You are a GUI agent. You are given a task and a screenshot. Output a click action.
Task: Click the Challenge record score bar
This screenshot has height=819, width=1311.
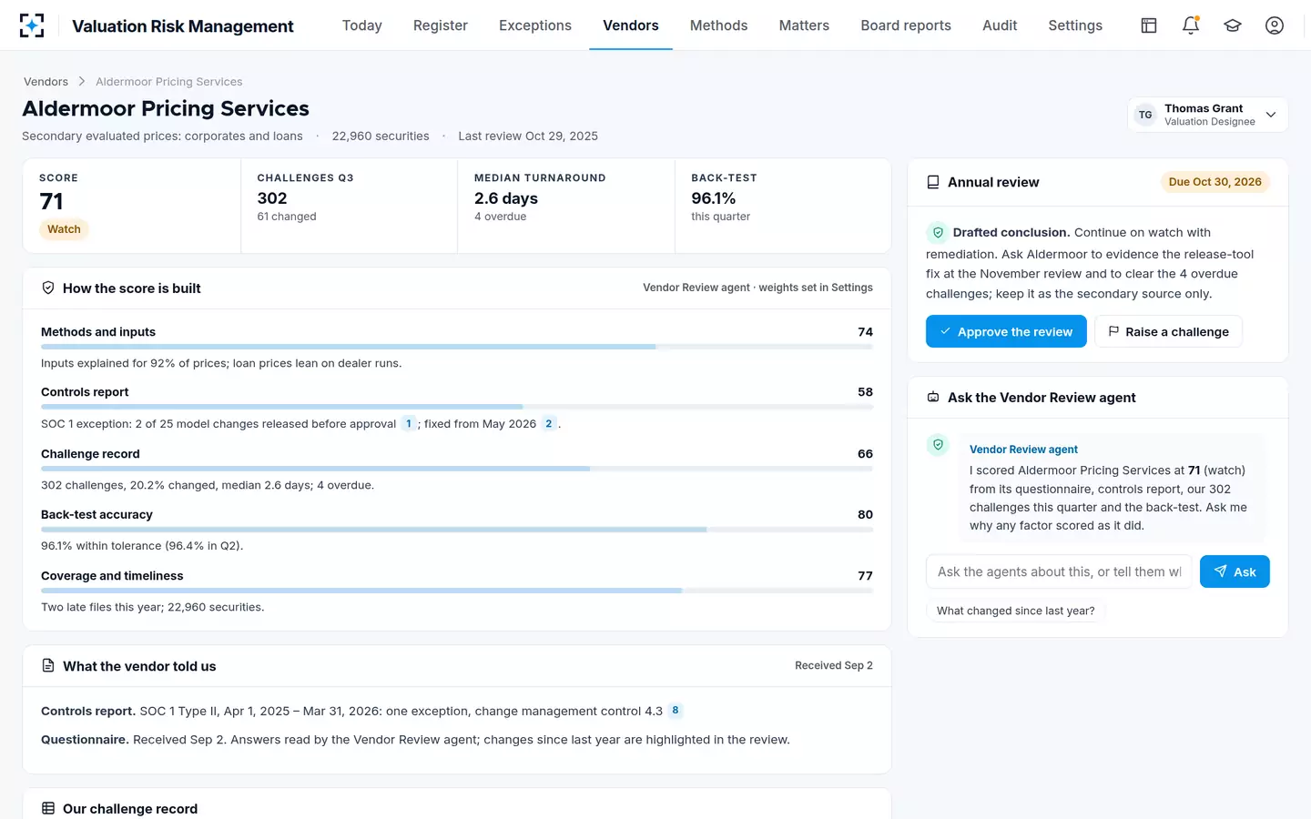point(457,469)
